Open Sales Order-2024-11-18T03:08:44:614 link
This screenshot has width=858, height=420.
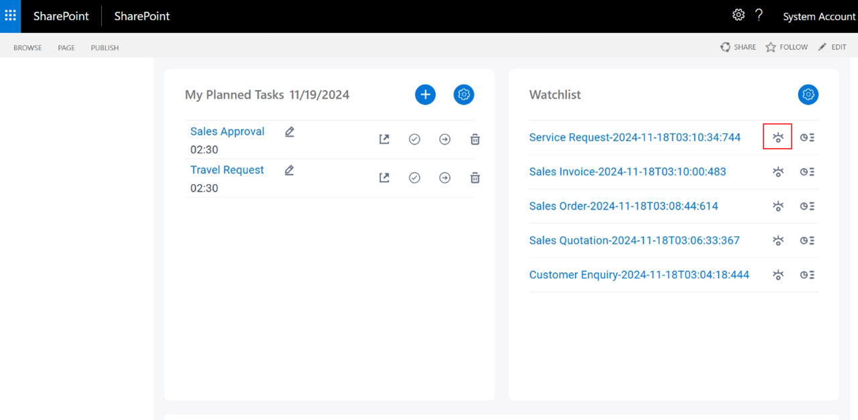[x=623, y=206]
